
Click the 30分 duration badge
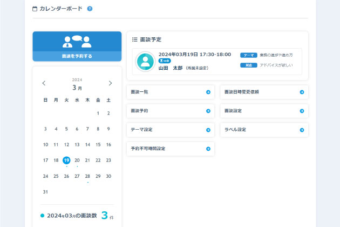pos(165,61)
